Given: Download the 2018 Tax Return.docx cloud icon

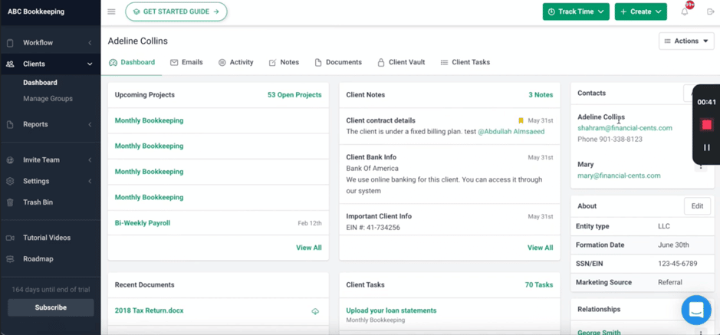Looking at the screenshot, I should [x=315, y=311].
